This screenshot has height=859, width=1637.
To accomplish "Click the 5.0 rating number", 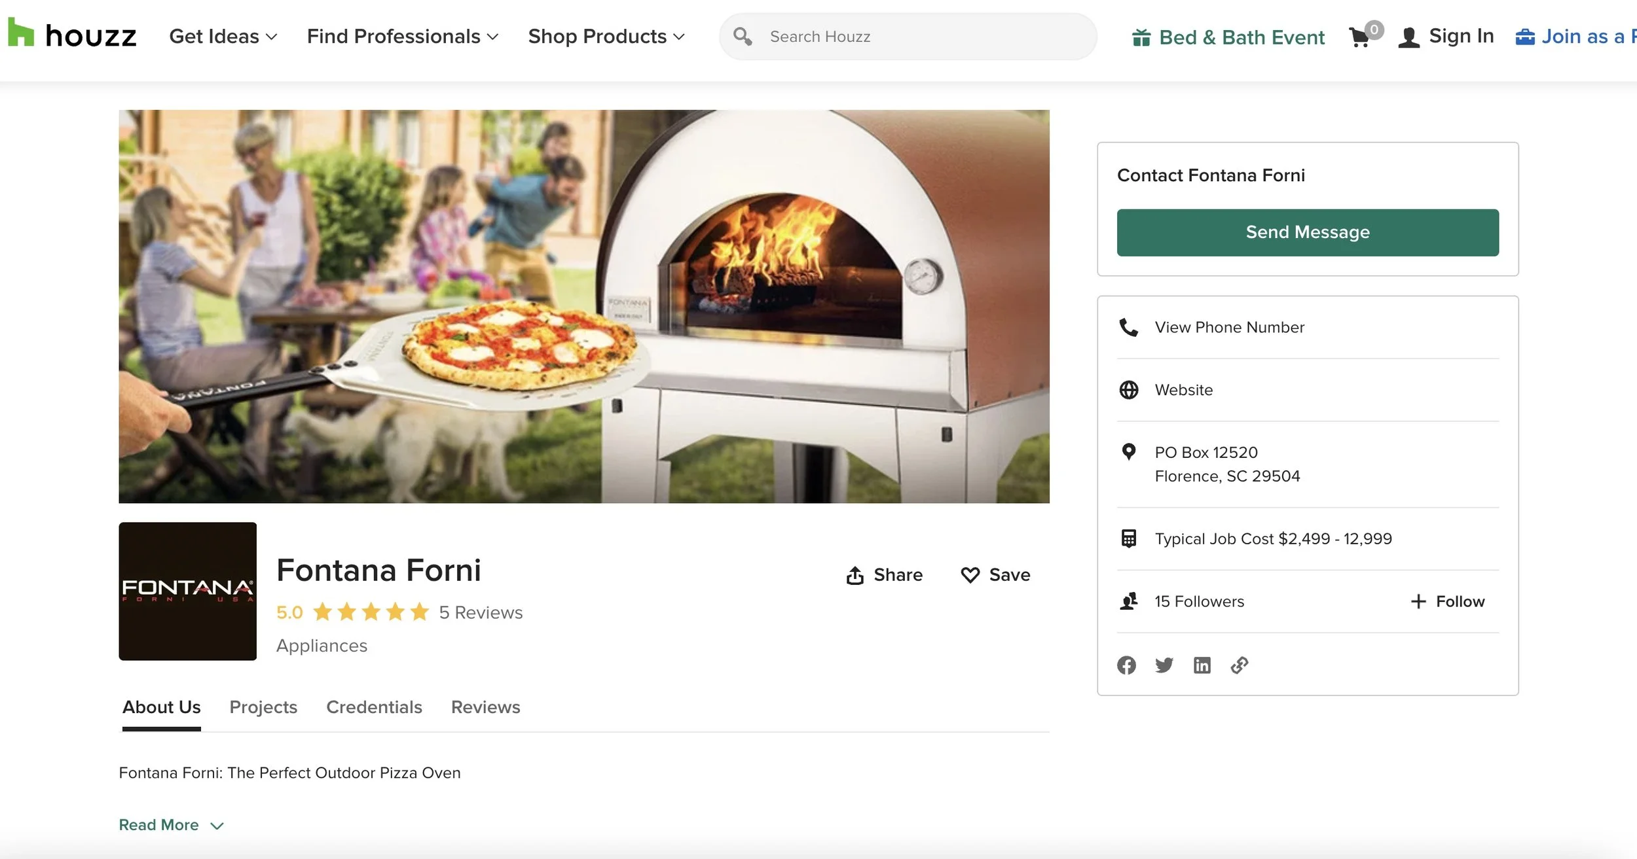I will [289, 612].
